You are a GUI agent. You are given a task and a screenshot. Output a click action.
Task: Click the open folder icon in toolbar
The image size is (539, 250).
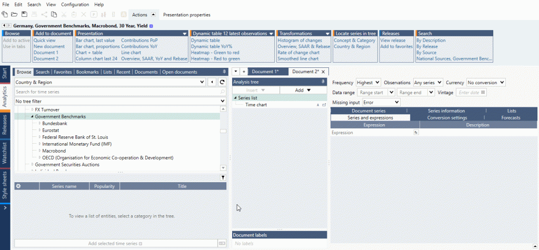(15, 15)
